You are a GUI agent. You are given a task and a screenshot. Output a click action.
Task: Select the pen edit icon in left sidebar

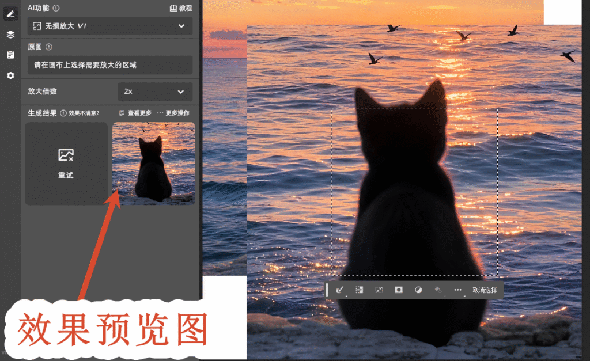point(10,14)
